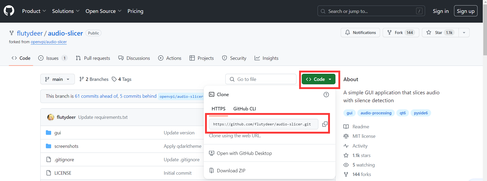Expand the Product menu

tap(34, 11)
